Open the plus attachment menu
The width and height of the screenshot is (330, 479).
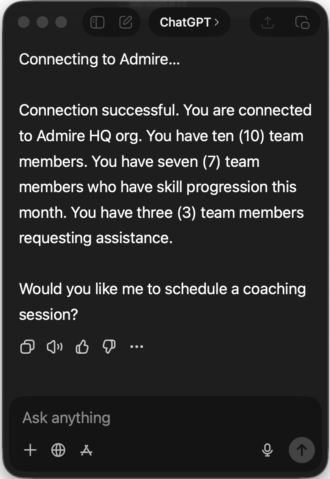click(31, 450)
